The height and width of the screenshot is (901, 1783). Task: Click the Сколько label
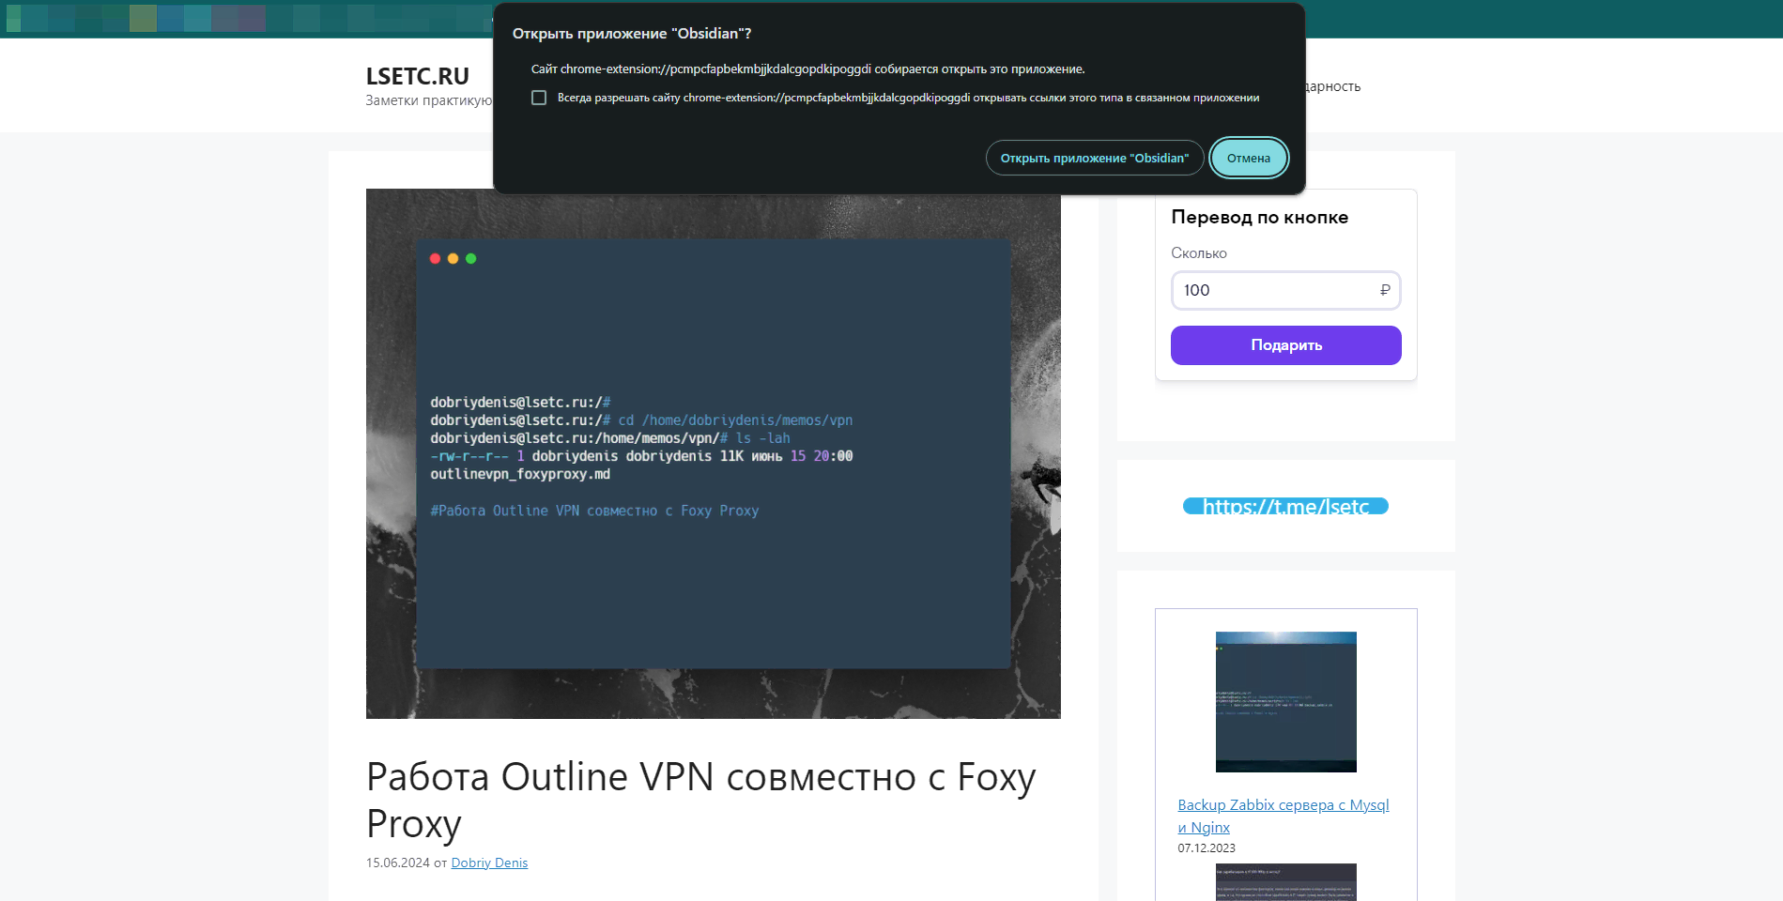coord(1198,253)
